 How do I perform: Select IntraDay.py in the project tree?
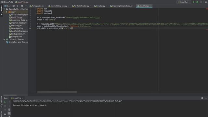pyautogui.click(x=15, y=26)
